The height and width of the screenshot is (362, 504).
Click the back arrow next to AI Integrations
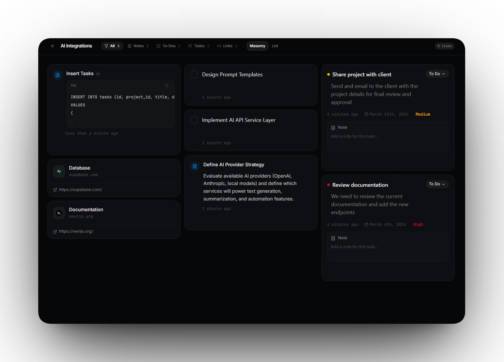pos(53,46)
